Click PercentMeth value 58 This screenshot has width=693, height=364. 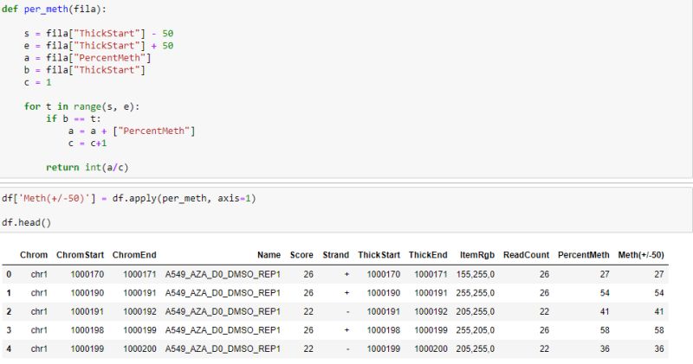(x=605, y=330)
